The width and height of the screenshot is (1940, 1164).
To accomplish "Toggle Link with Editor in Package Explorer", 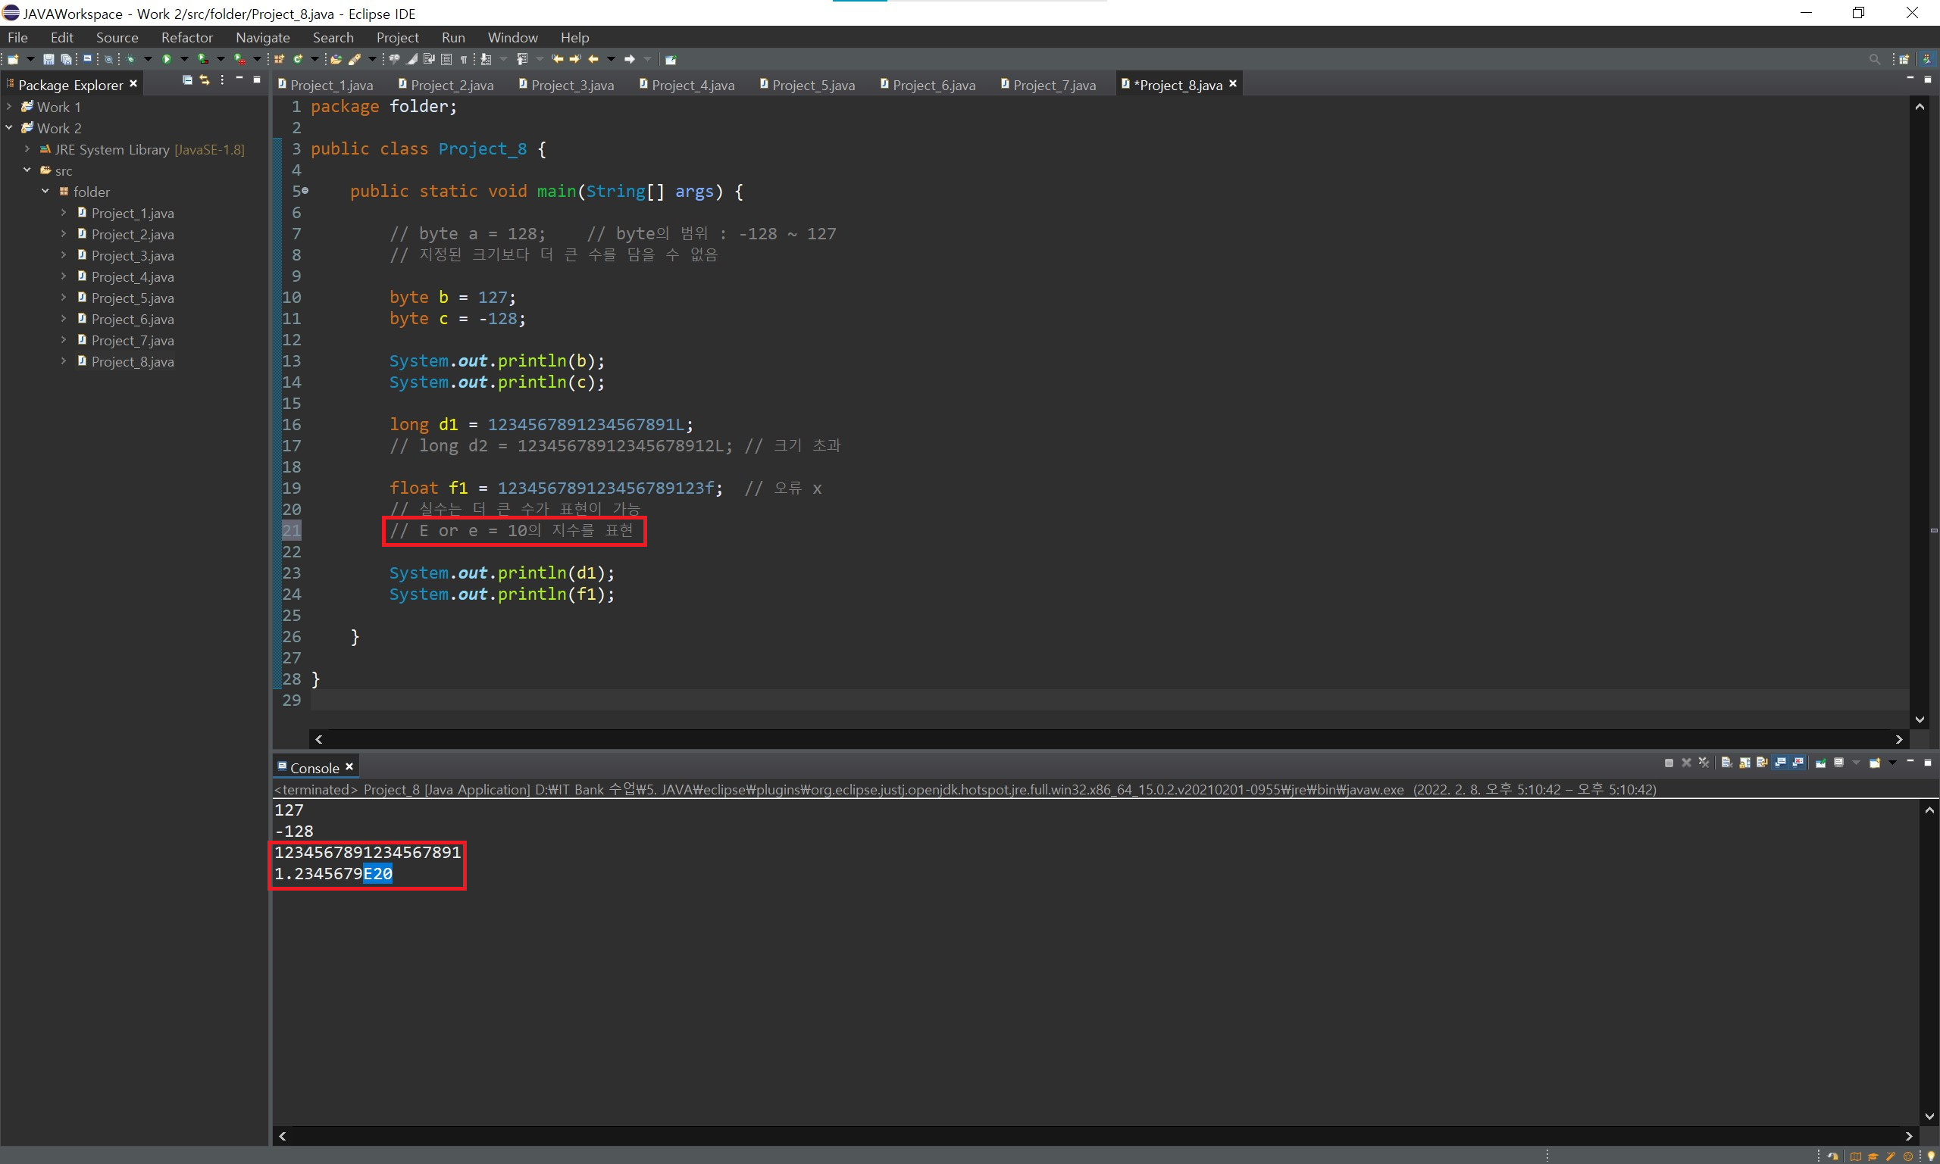I will tap(205, 80).
